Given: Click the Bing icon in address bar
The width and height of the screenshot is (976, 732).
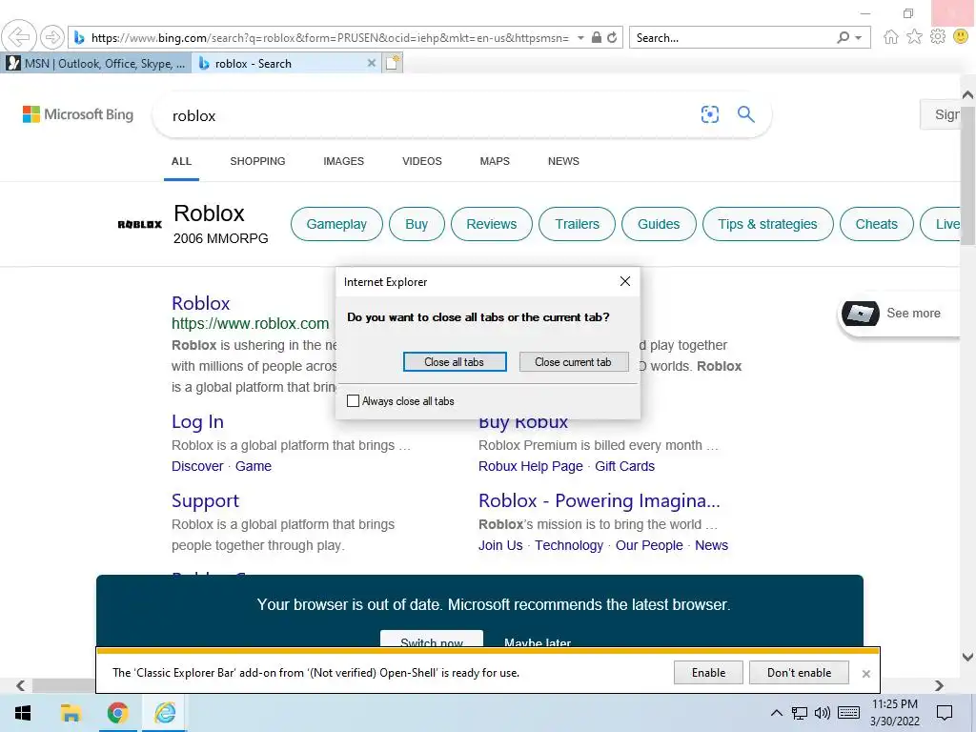Looking at the screenshot, I should point(79,38).
